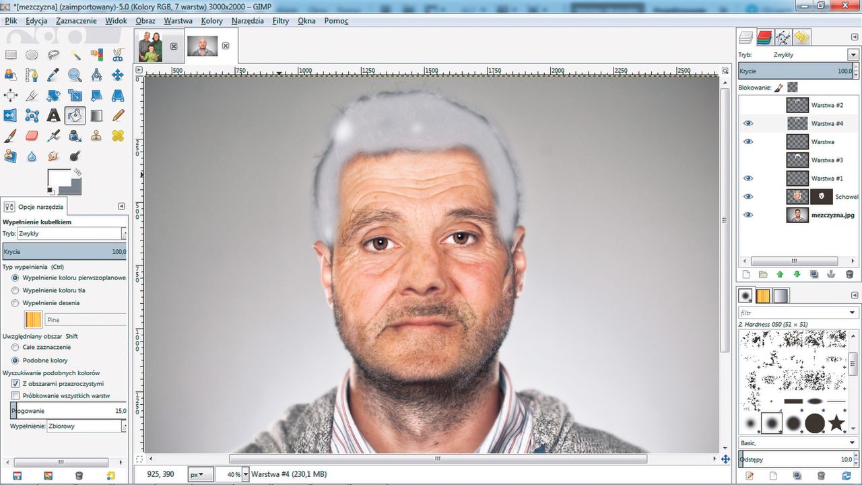This screenshot has width=862, height=485.
Task: Toggle visibility eye of Warstwa #4
Action: pos(748,123)
